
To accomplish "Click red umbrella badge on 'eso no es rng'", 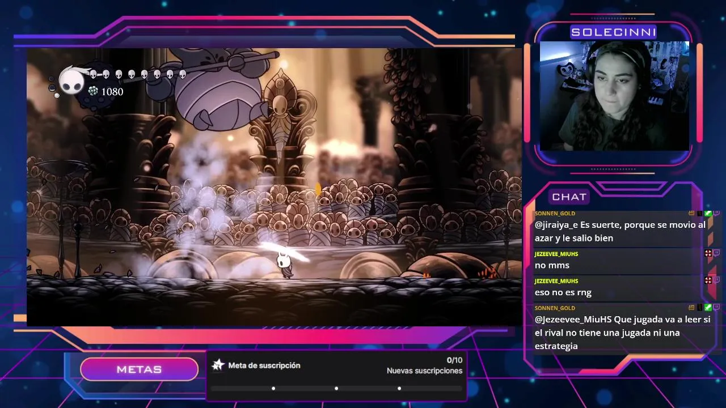I will coord(708,280).
